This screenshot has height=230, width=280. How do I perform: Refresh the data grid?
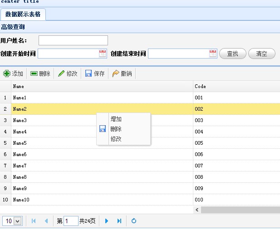(134, 221)
